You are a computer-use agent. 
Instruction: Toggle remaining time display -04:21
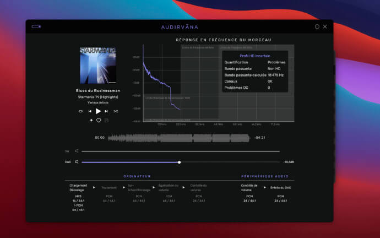[x=260, y=138]
